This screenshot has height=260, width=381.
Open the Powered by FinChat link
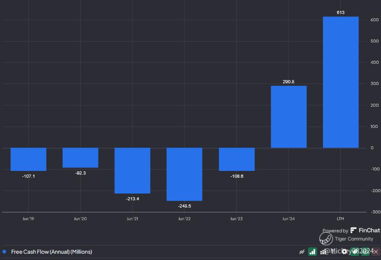tap(351, 231)
